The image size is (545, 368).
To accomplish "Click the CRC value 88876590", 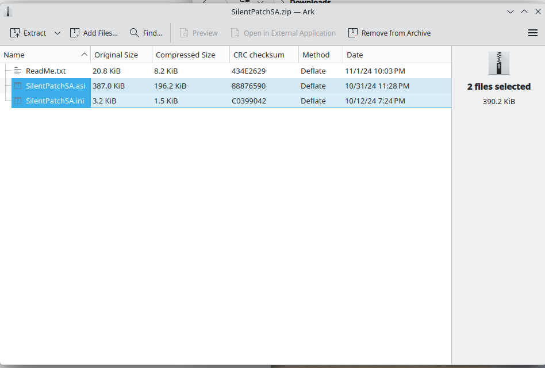I will 249,86.
